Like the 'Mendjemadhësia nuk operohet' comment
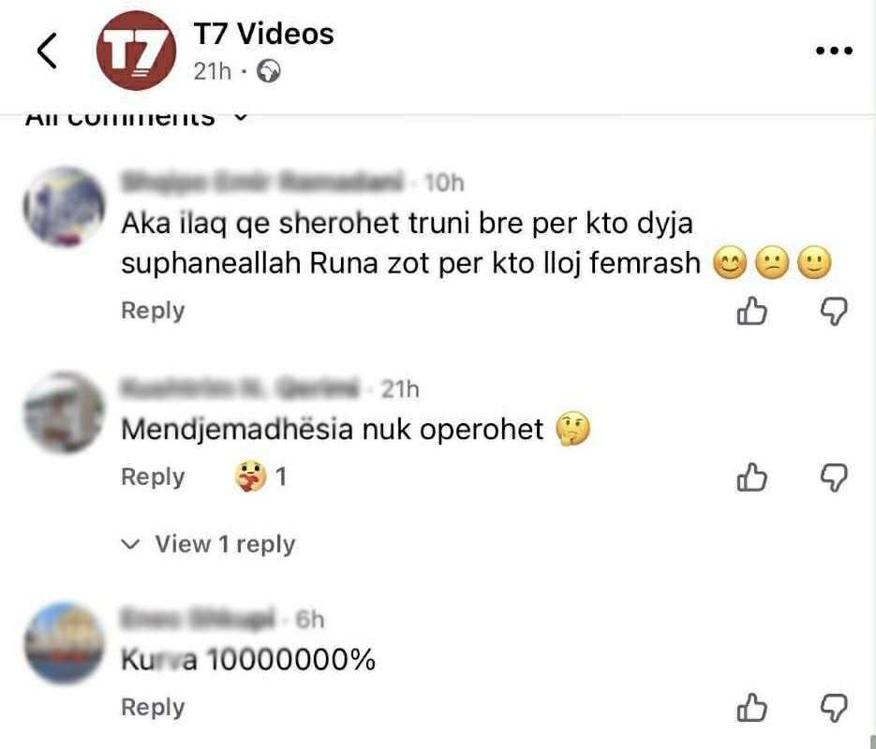Viewport: 876px width, 749px height. 752,477
